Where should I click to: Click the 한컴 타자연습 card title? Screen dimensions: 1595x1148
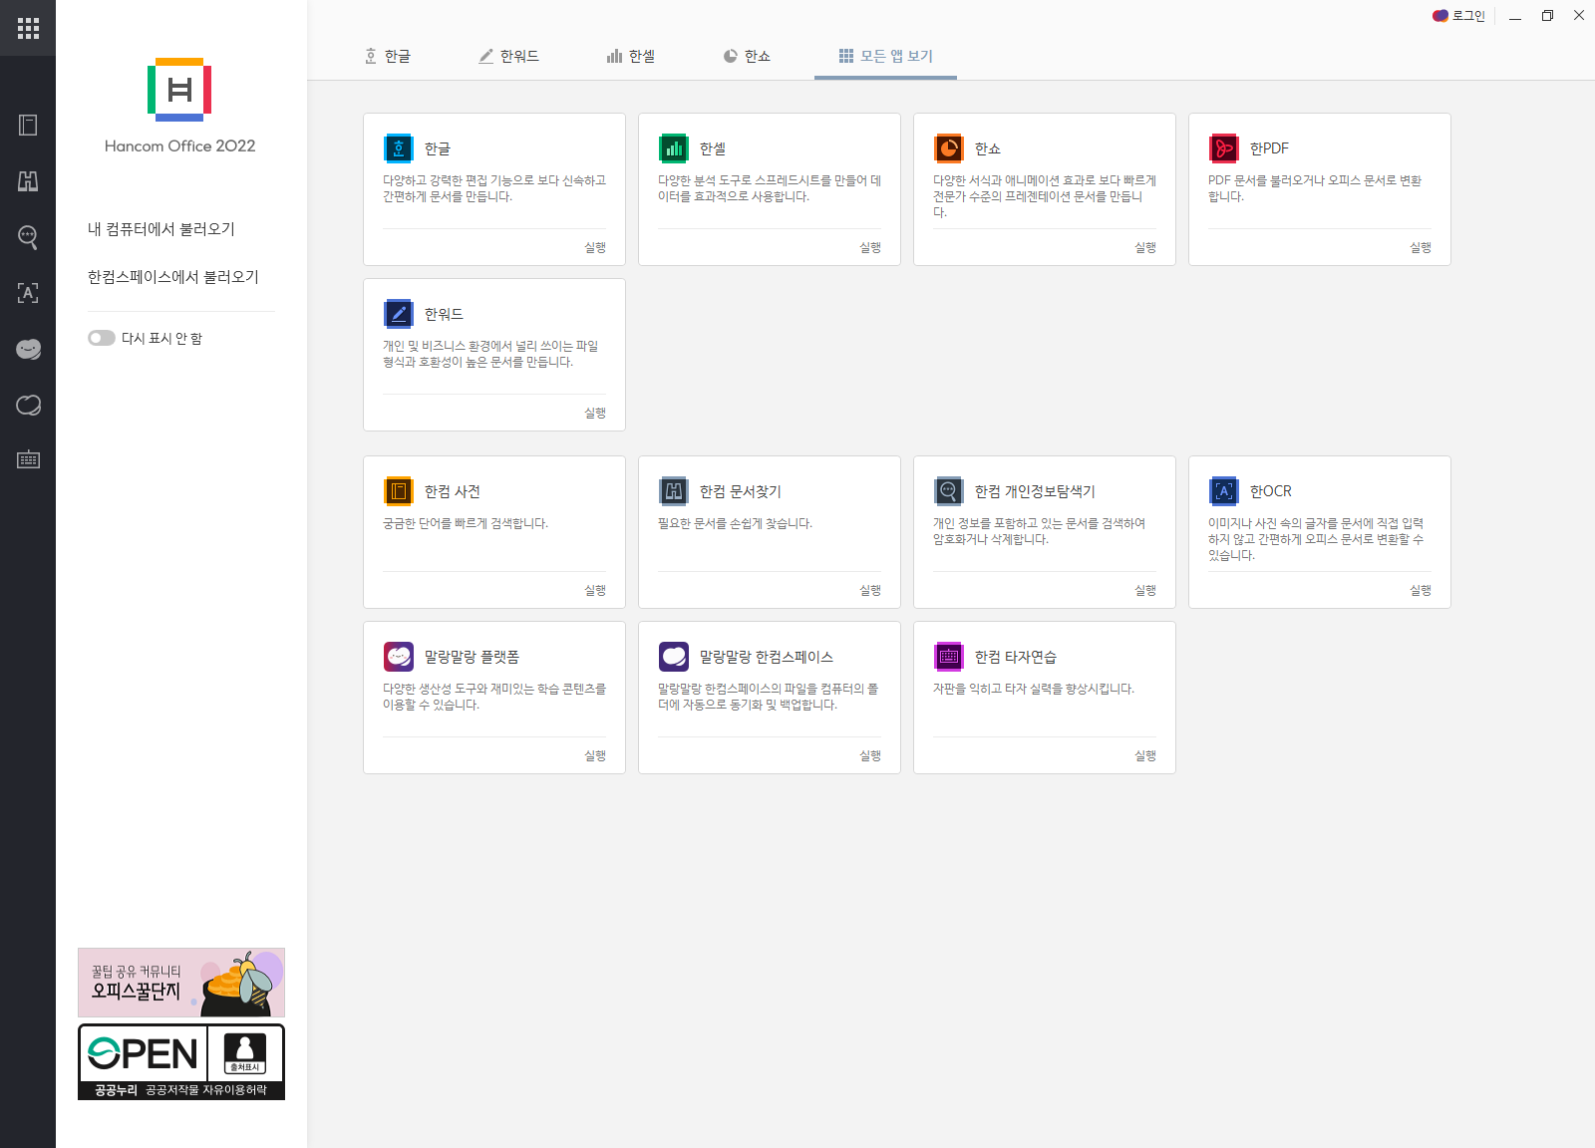1016,657
